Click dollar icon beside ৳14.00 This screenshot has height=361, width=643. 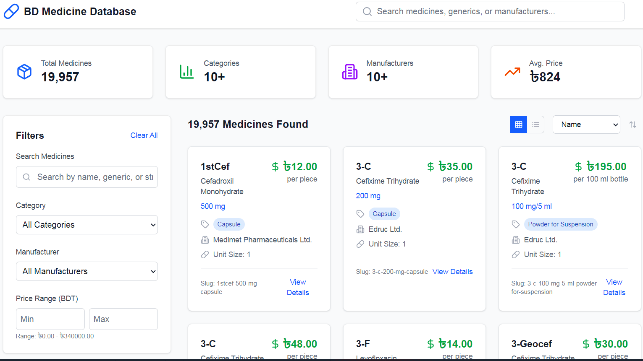tap(430, 344)
